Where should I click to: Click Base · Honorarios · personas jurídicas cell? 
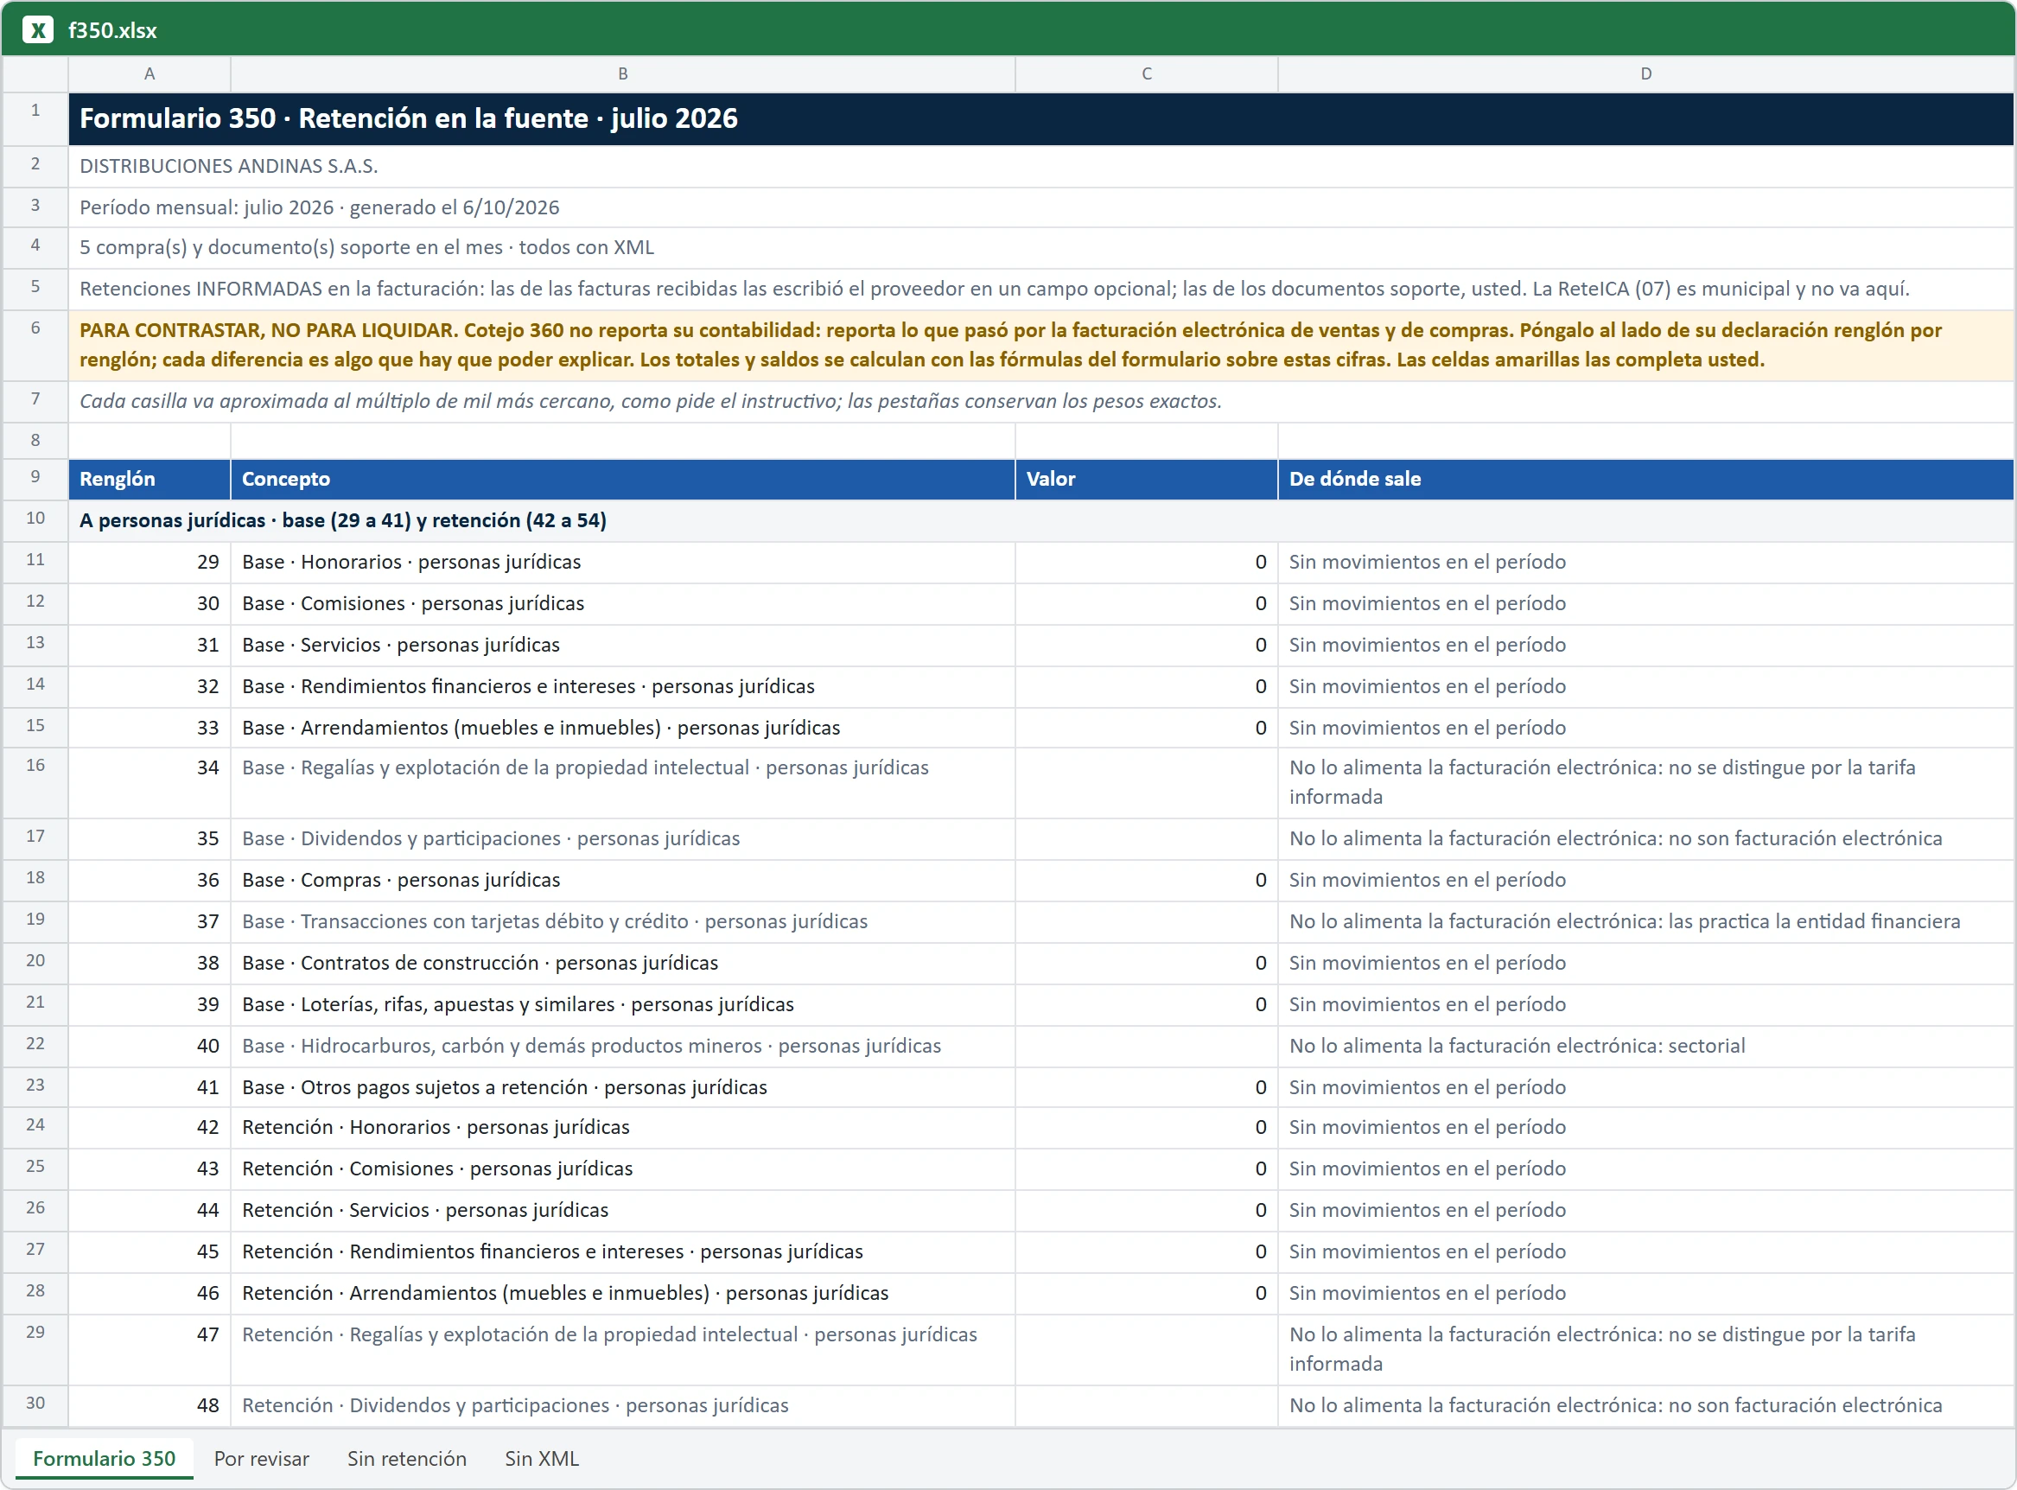(x=623, y=563)
